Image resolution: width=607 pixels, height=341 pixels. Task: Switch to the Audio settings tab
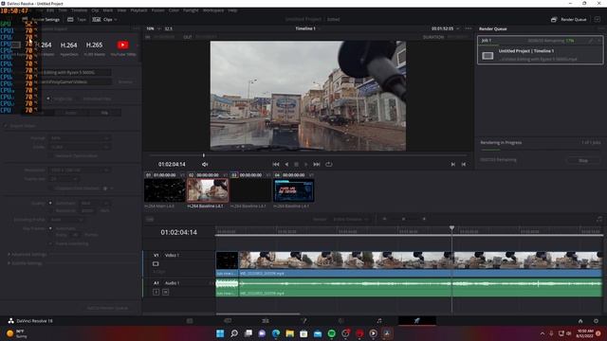70,113
